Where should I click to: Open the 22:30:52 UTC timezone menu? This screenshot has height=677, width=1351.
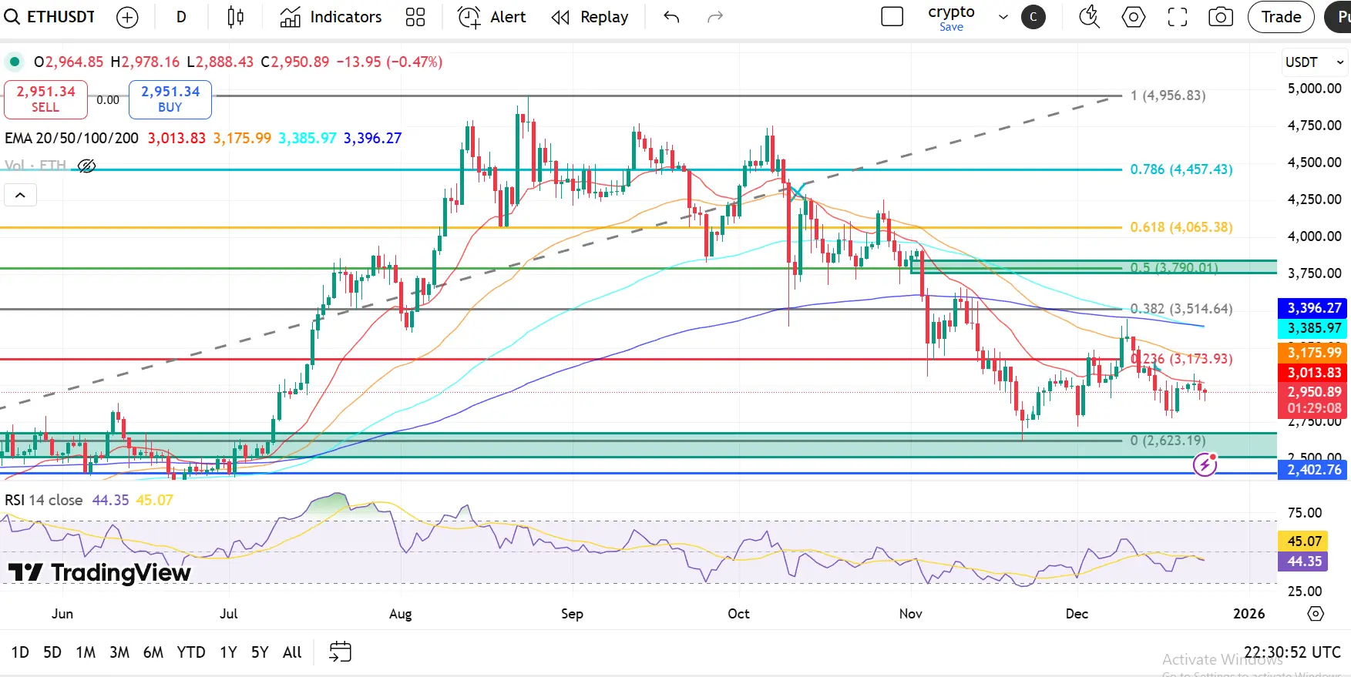point(1292,652)
